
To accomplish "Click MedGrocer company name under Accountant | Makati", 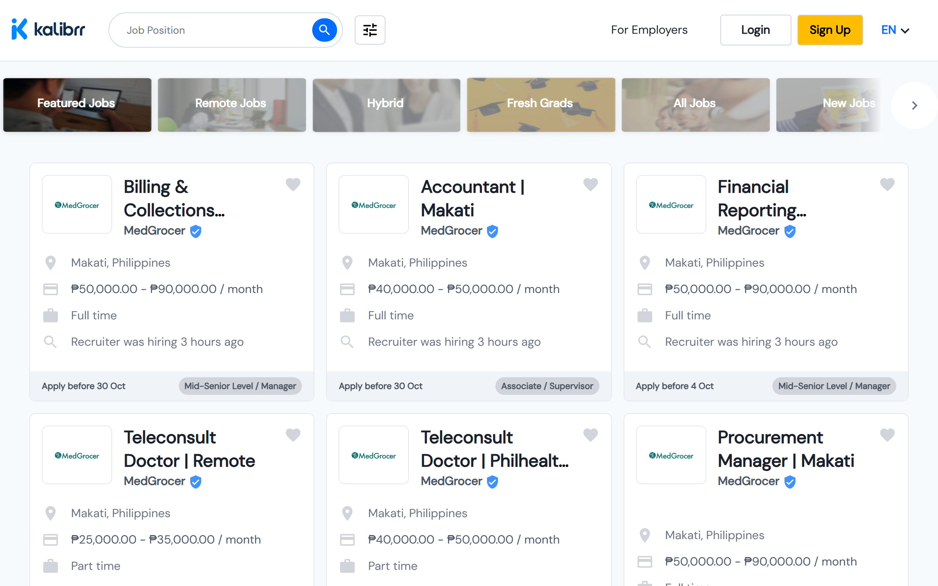I will click(x=451, y=231).
